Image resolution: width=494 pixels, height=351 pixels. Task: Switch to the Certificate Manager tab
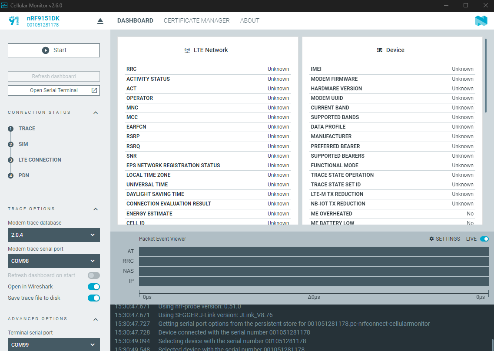196,20
